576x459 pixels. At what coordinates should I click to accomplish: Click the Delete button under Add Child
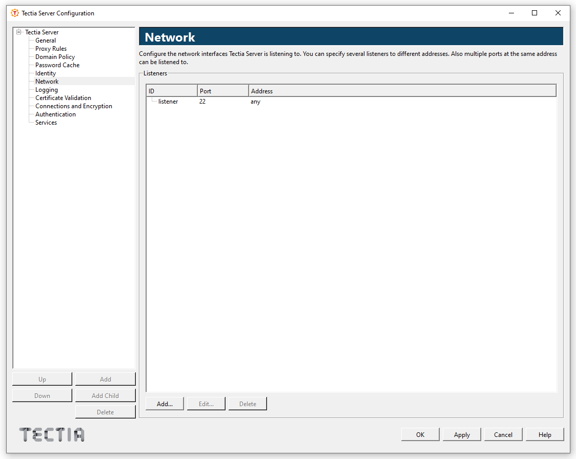pos(106,412)
